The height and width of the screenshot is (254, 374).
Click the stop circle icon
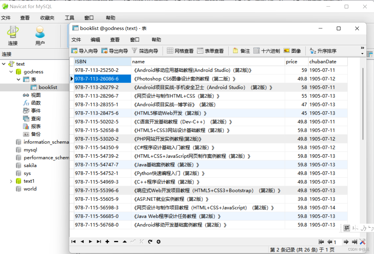point(158,242)
